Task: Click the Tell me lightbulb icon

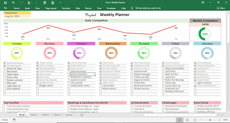Action: (132, 8)
